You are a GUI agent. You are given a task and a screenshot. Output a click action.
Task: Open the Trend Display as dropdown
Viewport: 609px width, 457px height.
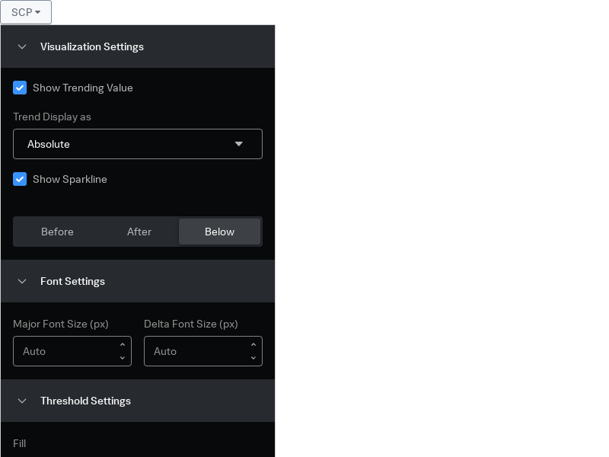point(137,144)
